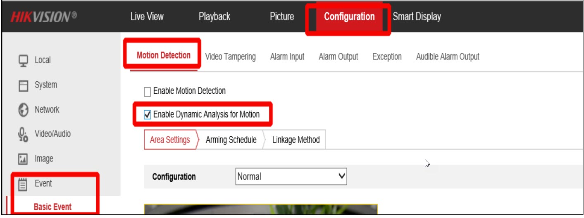
Task: Enable the Motion Detection checkbox
Action: click(x=148, y=92)
